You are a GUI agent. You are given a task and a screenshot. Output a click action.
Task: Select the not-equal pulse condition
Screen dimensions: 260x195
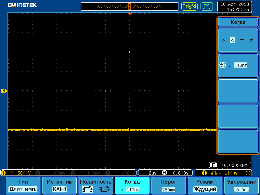tap(251, 40)
